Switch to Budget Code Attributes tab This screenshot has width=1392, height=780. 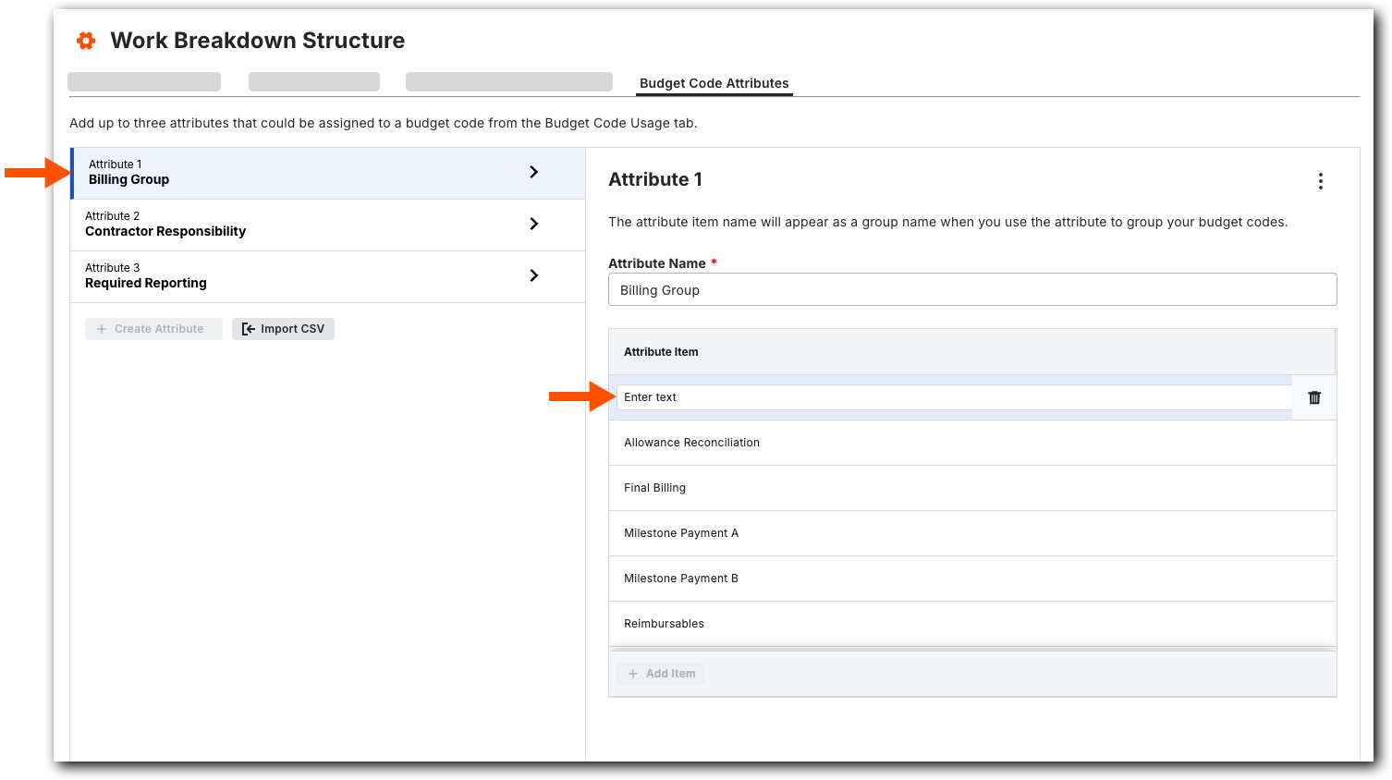714,83
